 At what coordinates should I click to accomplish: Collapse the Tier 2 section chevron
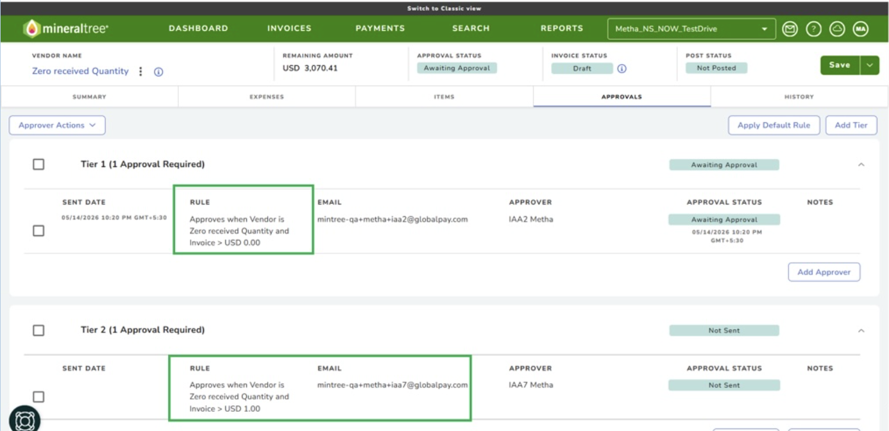tap(861, 331)
